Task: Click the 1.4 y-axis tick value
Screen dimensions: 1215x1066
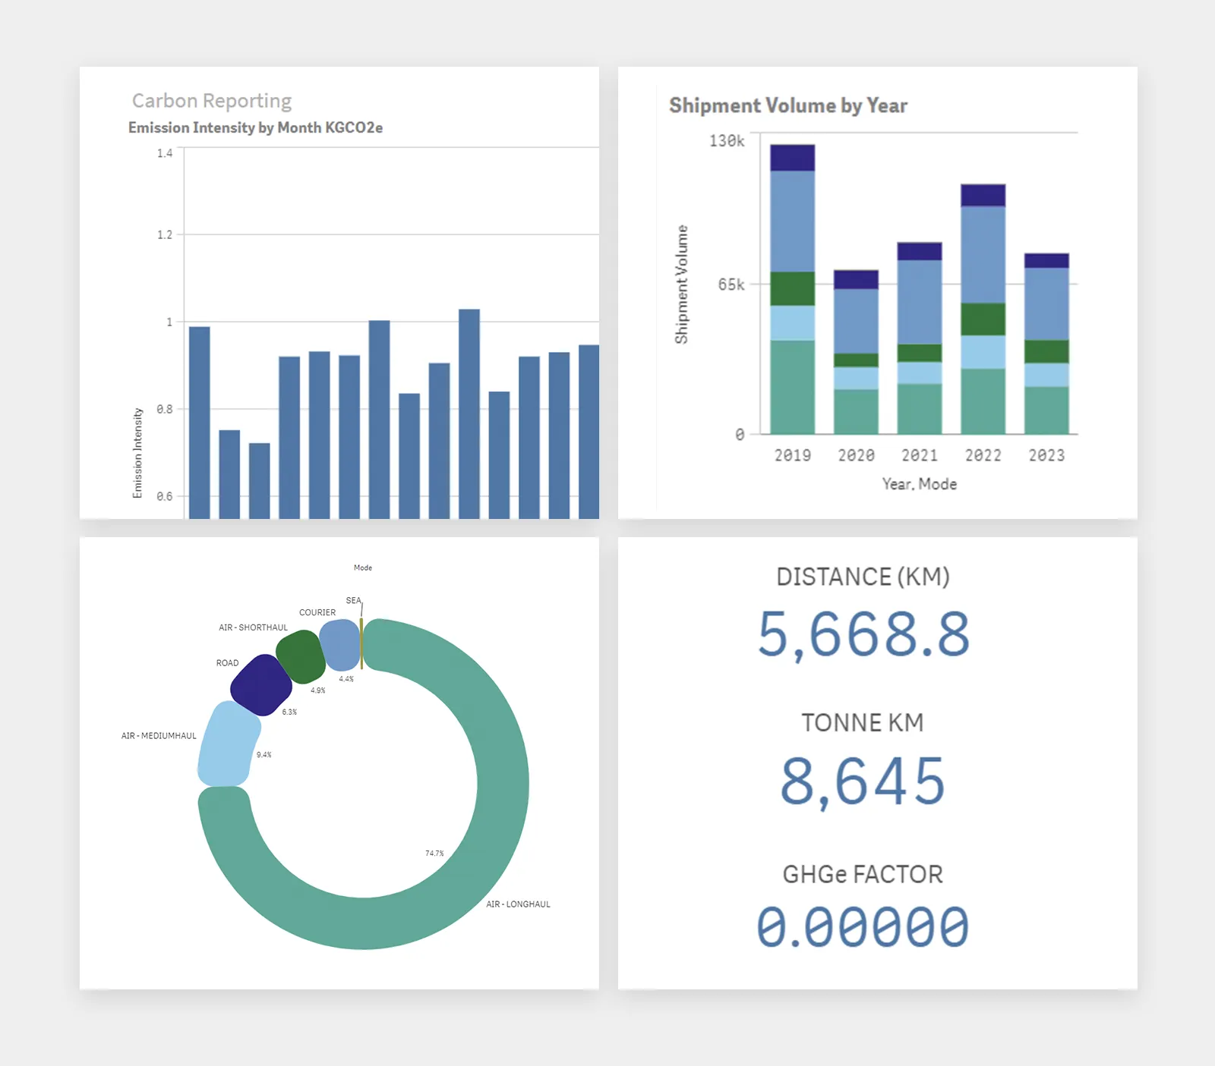Action: coord(165,153)
